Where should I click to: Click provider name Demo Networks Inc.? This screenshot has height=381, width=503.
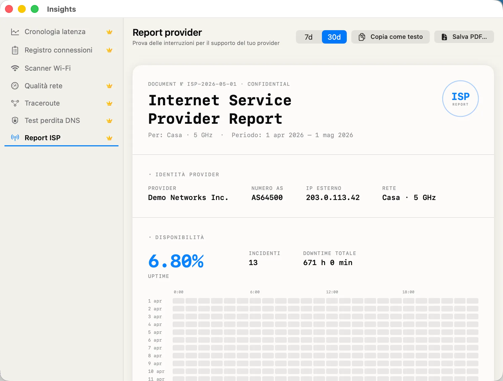point(188,197)
